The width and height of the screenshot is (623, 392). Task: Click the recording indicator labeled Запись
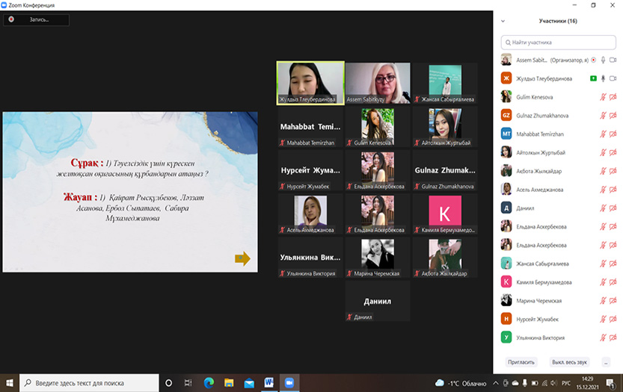pyautogui.click(x=35, y=20)
